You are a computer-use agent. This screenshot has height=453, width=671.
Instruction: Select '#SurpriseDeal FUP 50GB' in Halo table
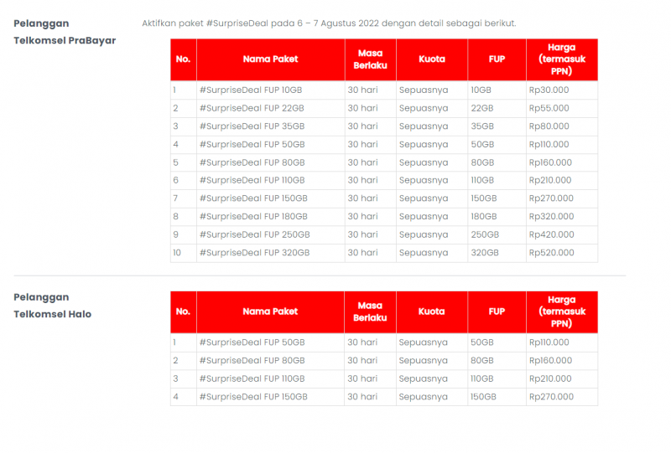click(x=252, y=342)
